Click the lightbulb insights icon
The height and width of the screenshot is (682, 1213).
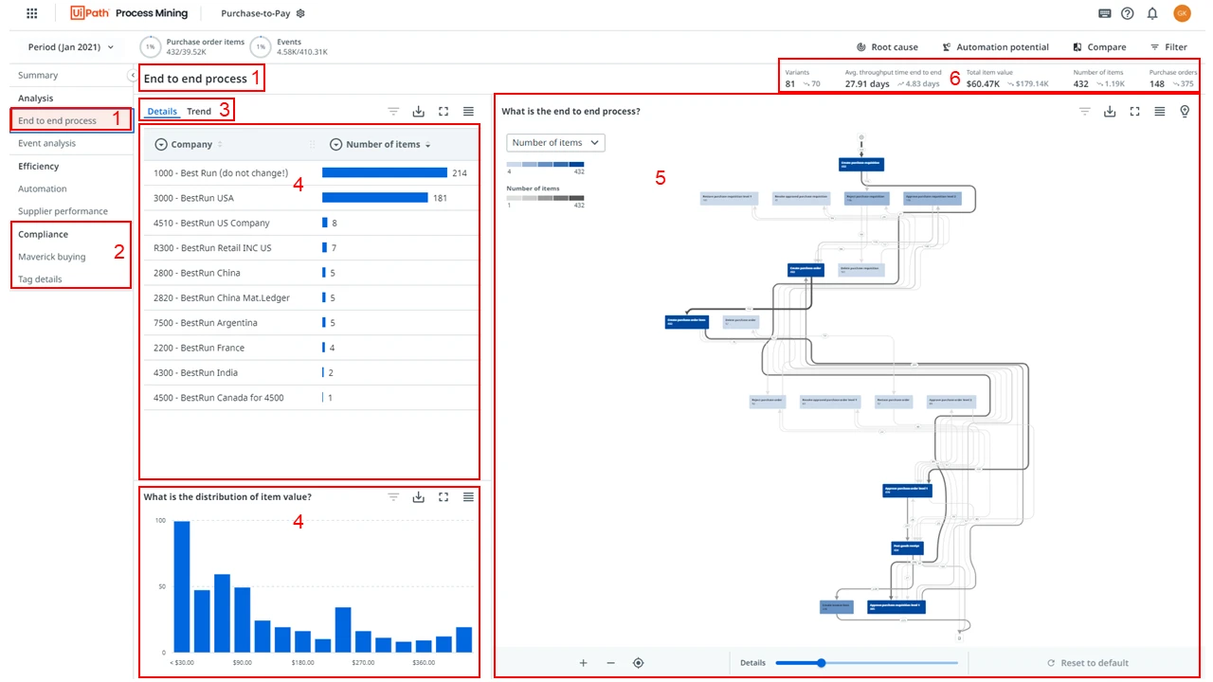[x=1185, y=111]
